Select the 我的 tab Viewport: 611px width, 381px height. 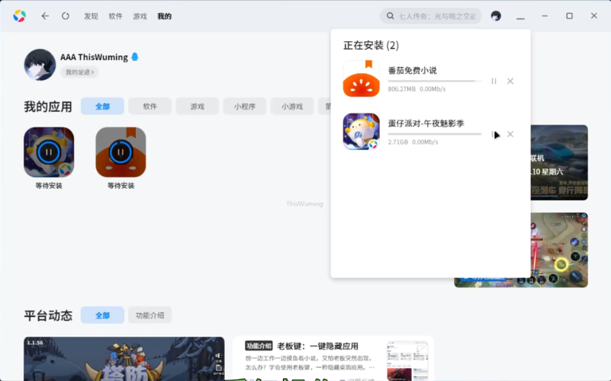pyautogui.click(x=164, y=16)
